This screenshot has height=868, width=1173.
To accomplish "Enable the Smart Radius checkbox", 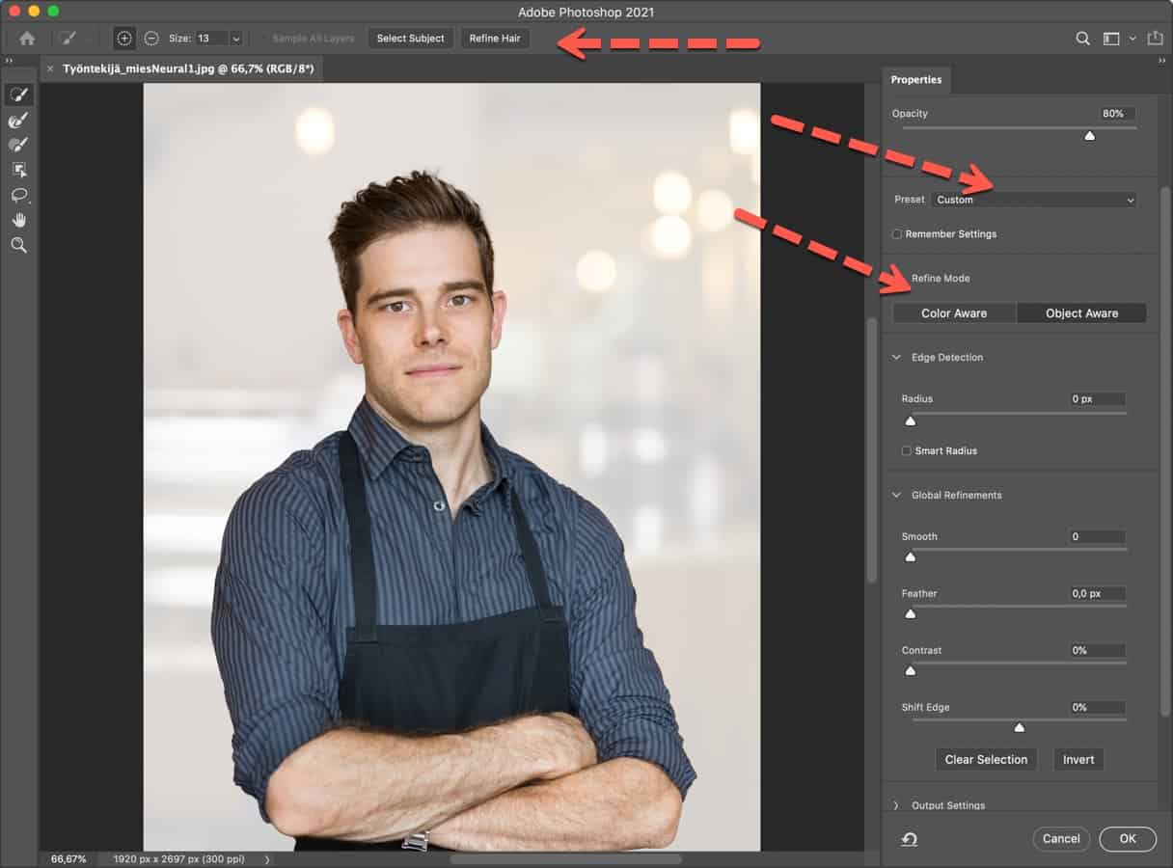I will click(907, 450).
